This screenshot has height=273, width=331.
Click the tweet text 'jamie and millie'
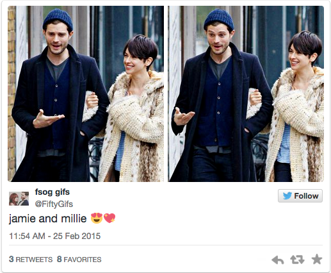pos(48,219)
